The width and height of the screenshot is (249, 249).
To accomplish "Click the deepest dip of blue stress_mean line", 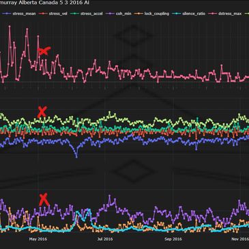I will tap(76, 157).
